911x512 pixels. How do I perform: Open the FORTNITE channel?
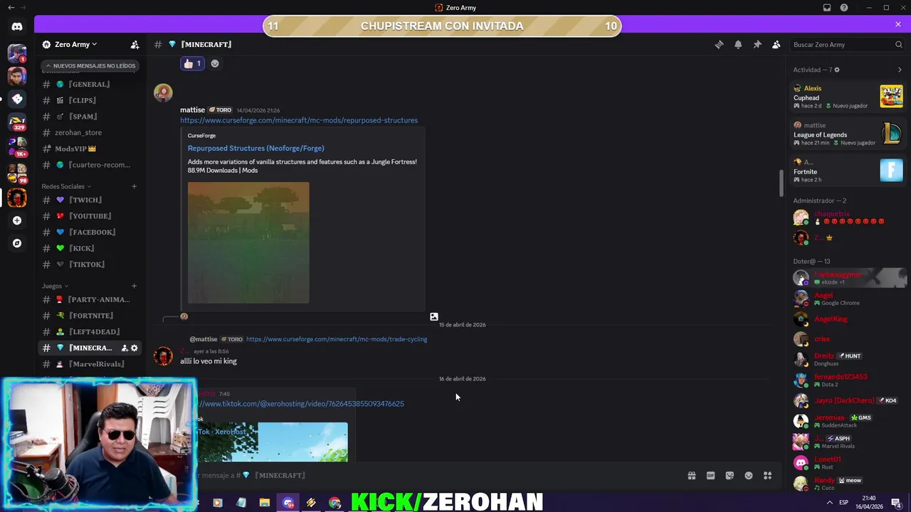(90, 316)
